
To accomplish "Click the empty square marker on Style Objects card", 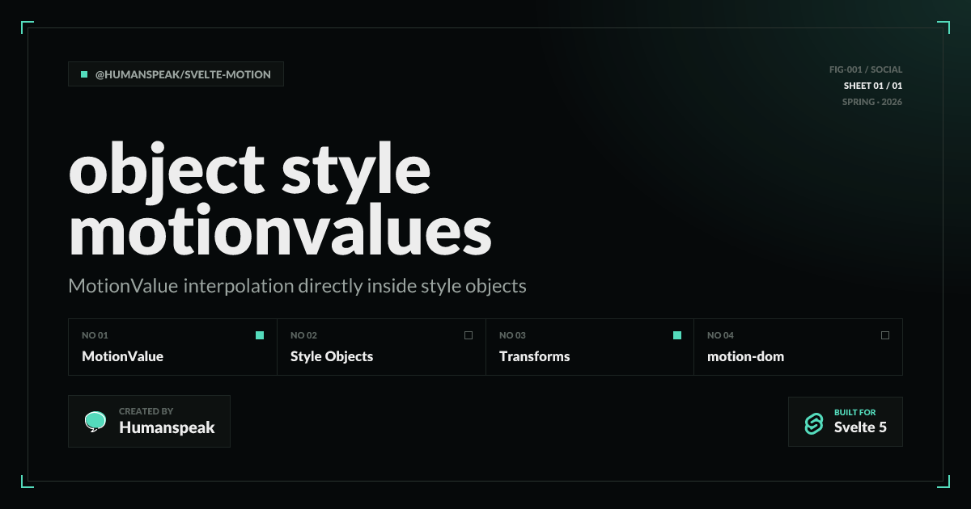I will pyautogui.click(x=469, y=335).
